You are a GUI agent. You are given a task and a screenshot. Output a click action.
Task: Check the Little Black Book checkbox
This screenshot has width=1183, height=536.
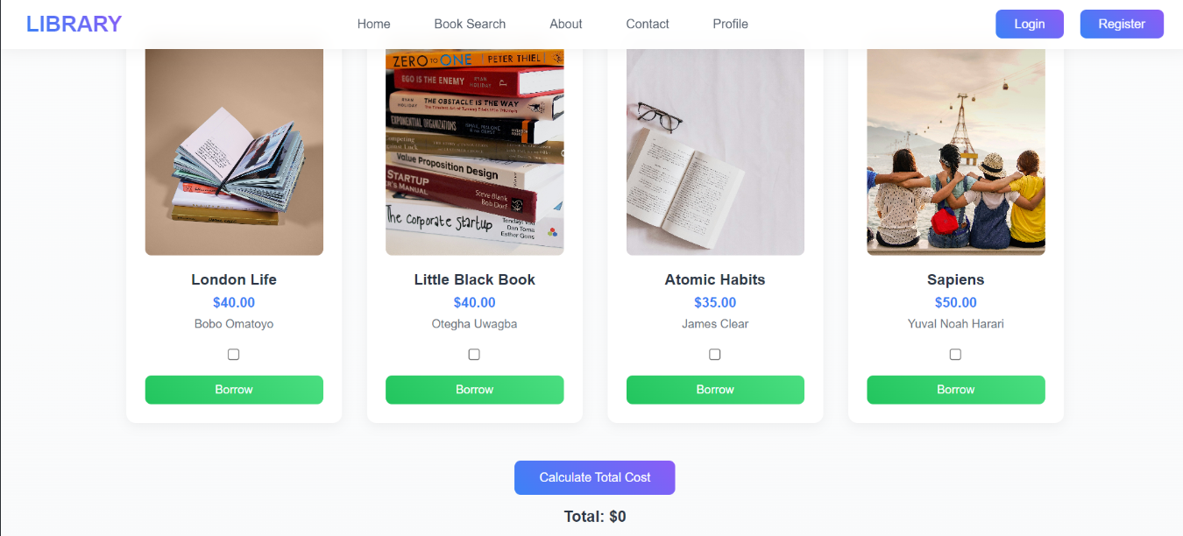click(474, 354)
